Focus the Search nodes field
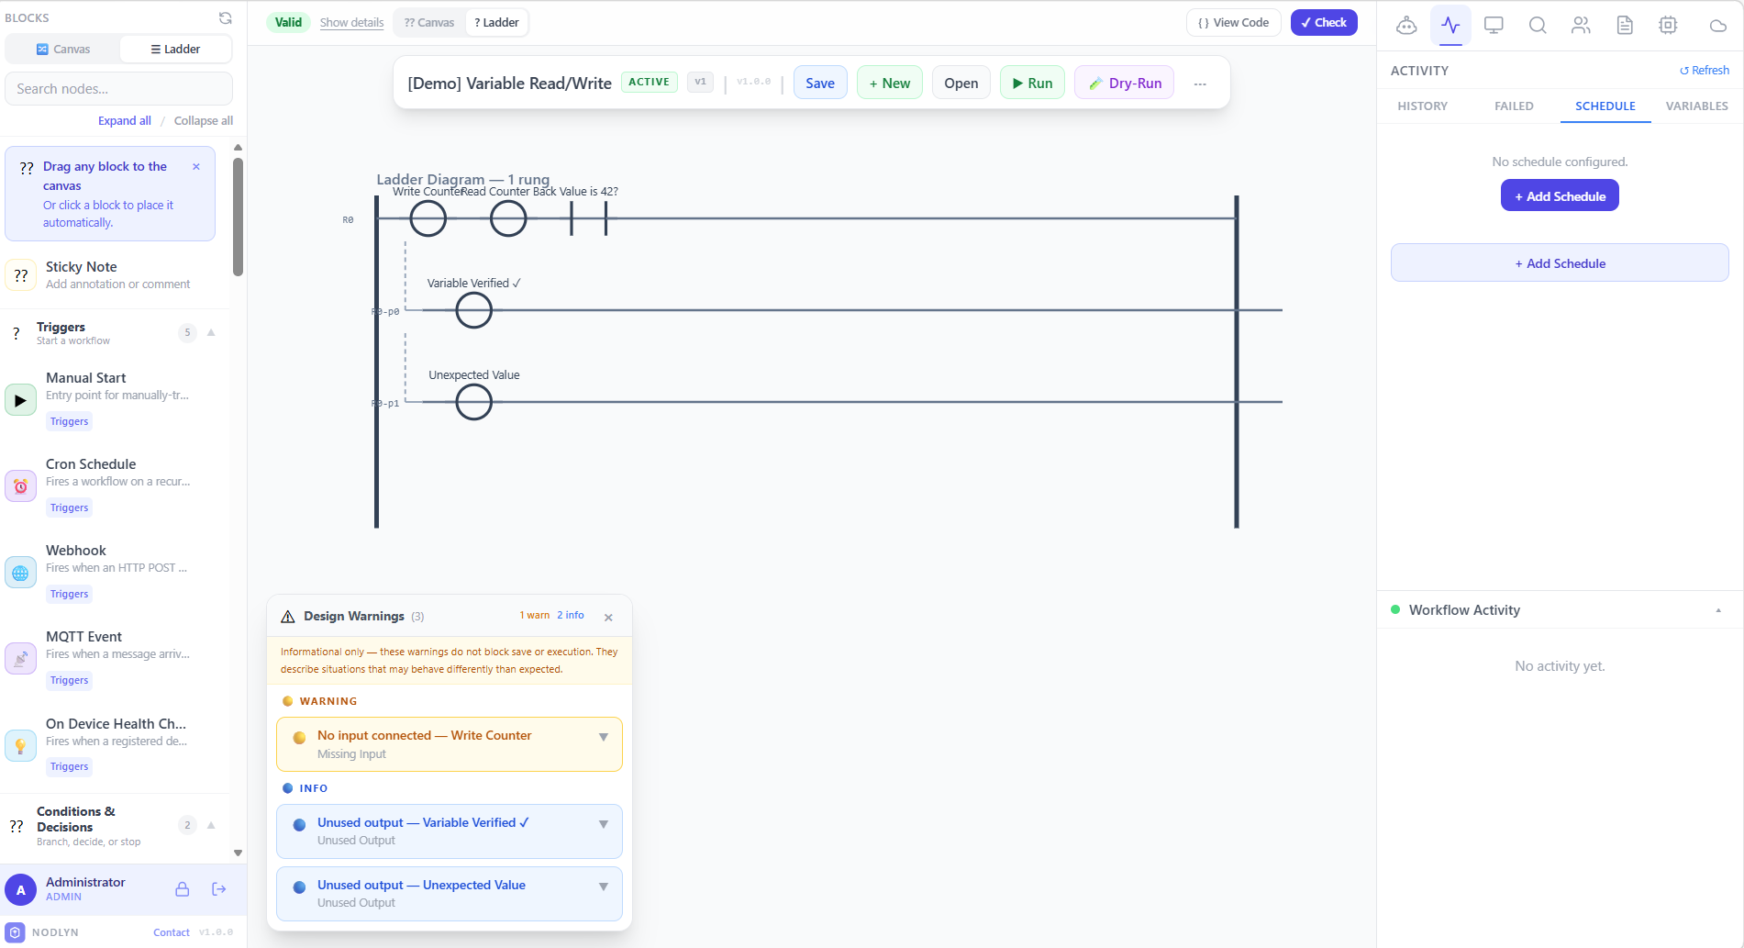This screenshot has height=948, width=1744. (118, 89)
